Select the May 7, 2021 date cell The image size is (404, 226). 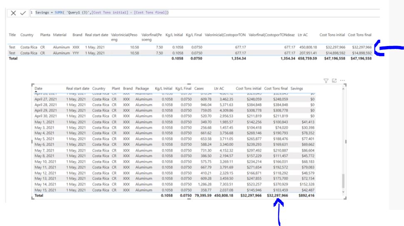tap(45, 151)
